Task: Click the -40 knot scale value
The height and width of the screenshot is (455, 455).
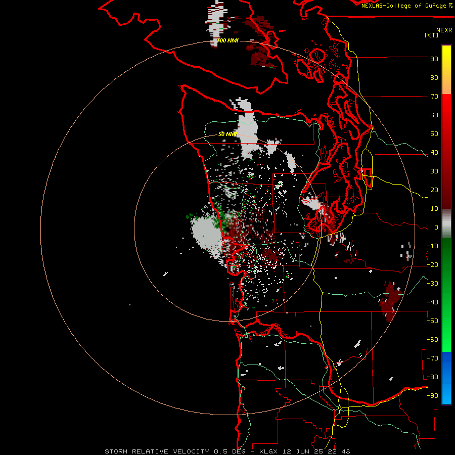Action: [432, 302]
